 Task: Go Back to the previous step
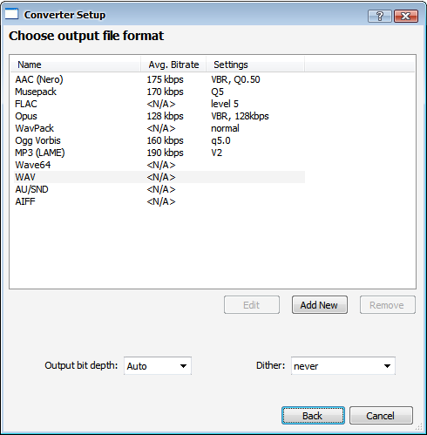point(313,416)
